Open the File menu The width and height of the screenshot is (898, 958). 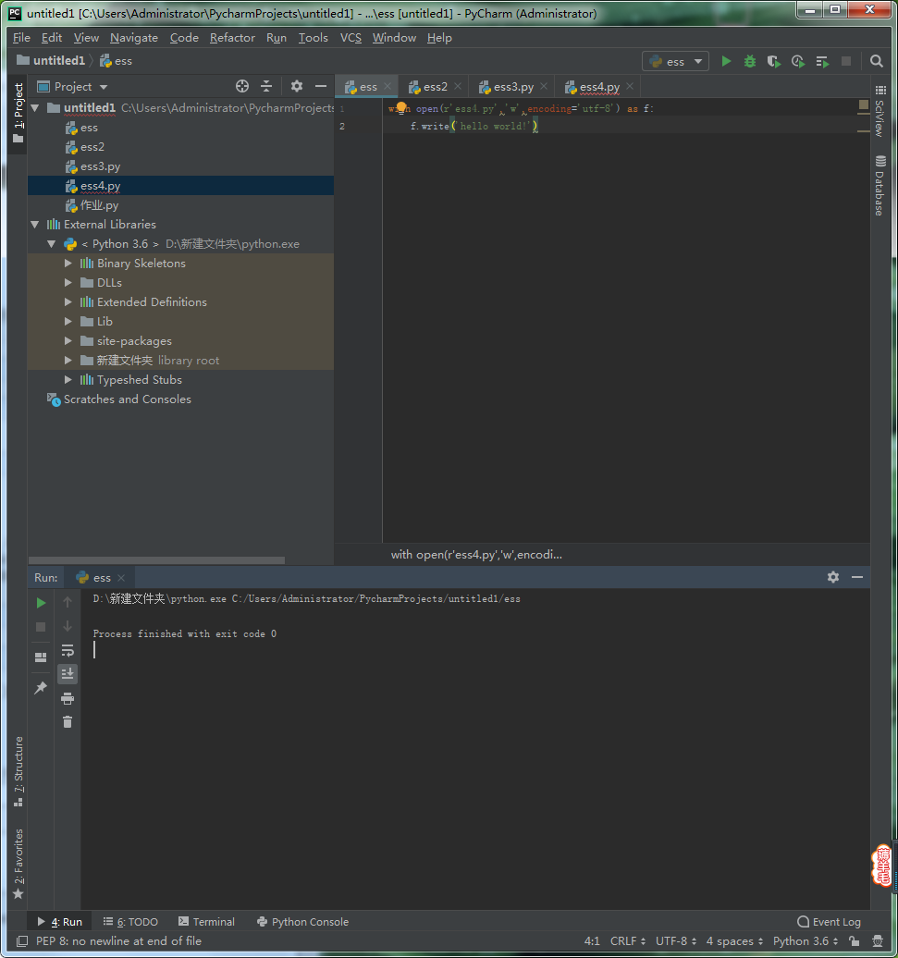pyautogui.click(x=21, y=38)
